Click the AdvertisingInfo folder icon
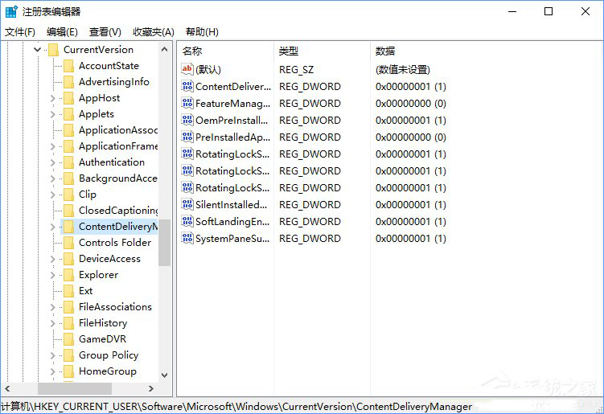 (x=68, y=82)
